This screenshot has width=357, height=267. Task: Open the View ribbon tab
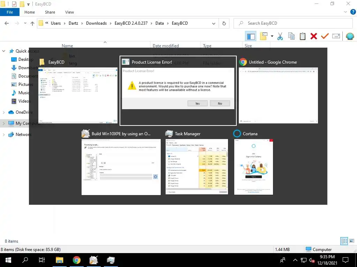pyautogui.click(x=69, y=12)
